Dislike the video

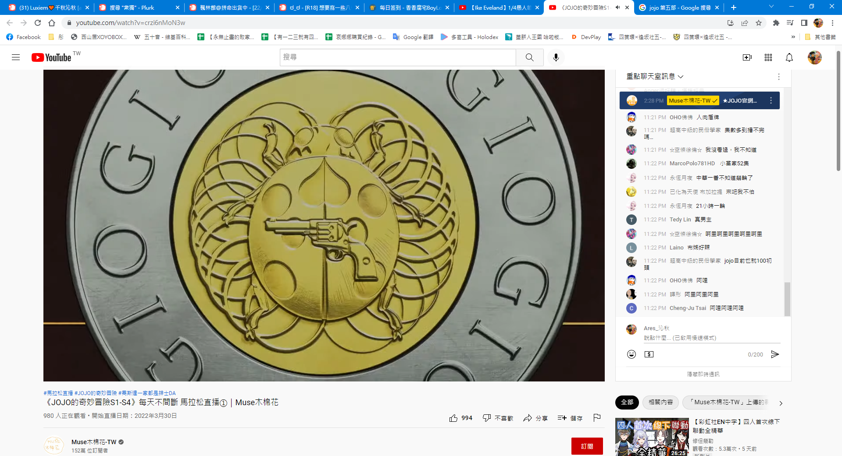[498, 418]
